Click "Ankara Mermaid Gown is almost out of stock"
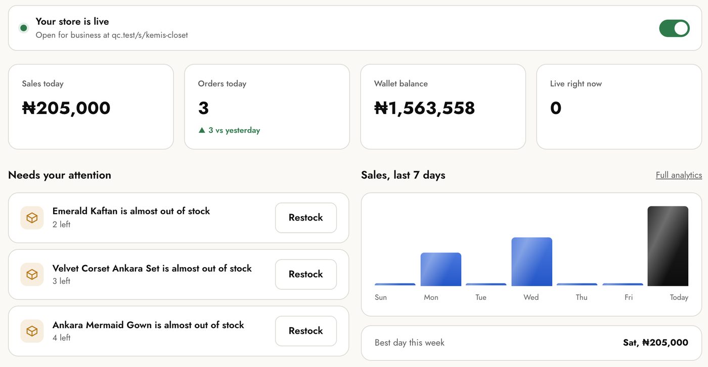The image size is (708, 367). [x=148, y=325]
